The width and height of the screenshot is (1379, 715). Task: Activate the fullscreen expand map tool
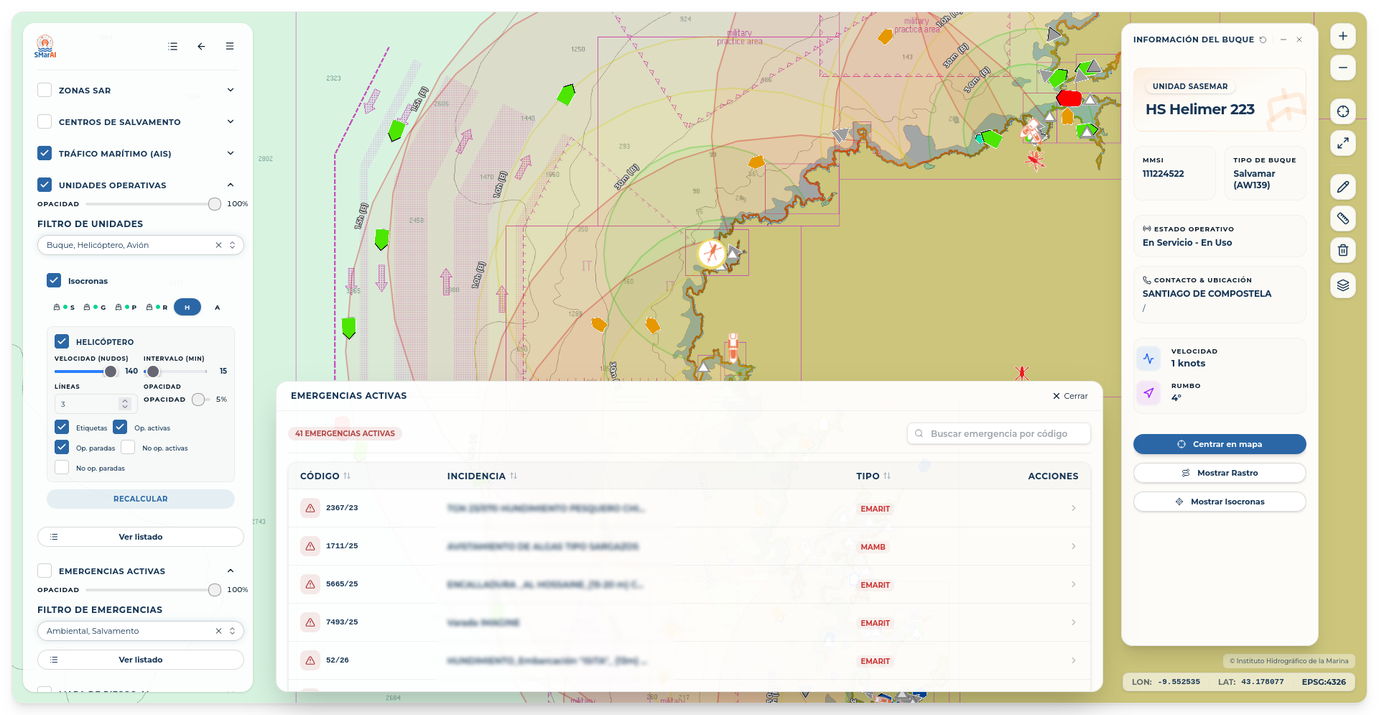(x=1342, y=143)
